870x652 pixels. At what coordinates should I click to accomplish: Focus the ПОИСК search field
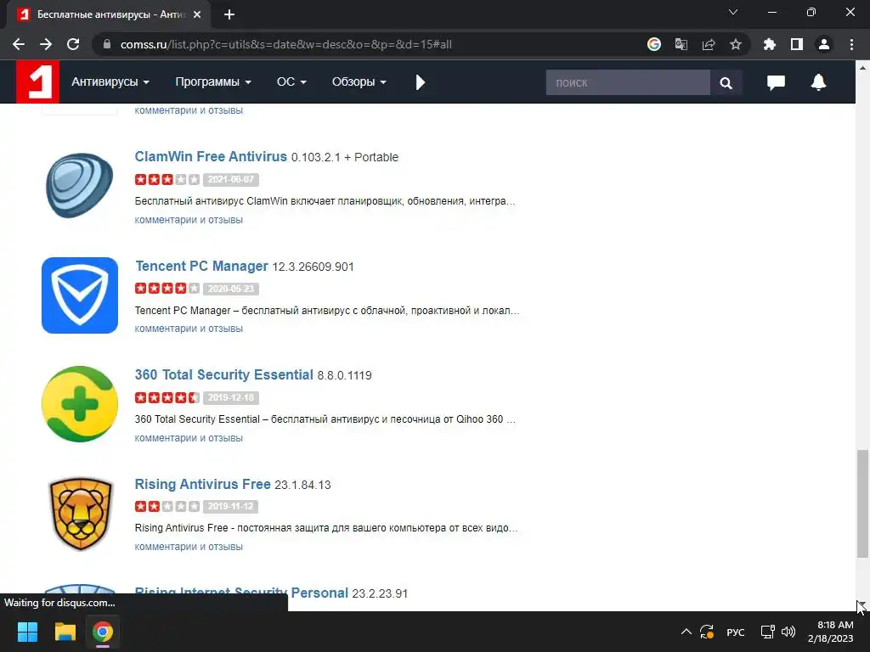(x=628, y=82)
